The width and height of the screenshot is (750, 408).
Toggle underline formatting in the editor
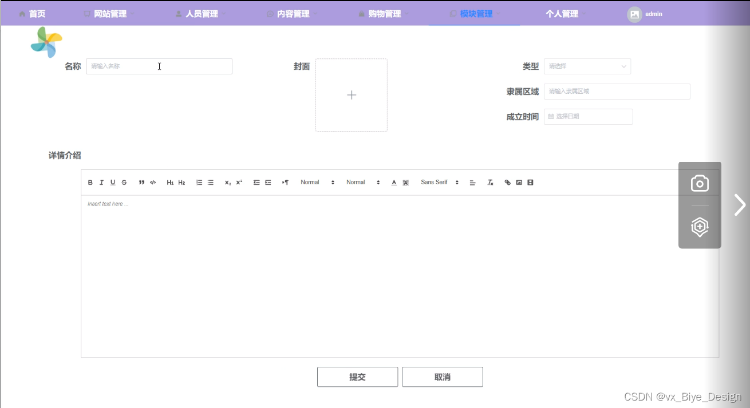click(x=113, y=183)
